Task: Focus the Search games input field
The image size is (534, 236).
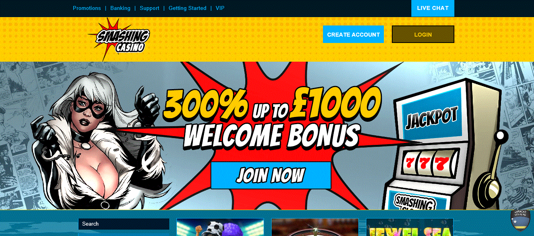Action: coord(124,224)
